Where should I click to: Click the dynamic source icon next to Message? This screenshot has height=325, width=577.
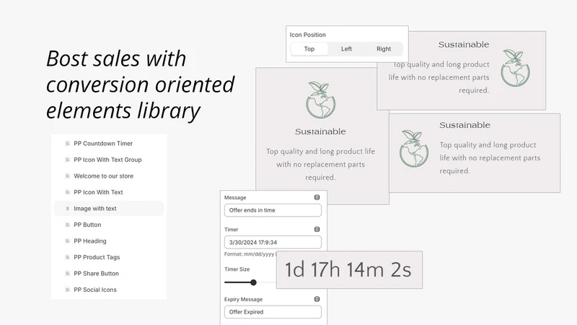click(317, 197)
